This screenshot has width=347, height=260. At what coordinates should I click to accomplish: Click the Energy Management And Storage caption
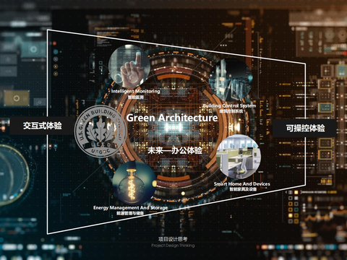131,207
